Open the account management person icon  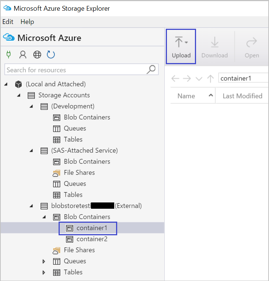click(x=23, y=55)
